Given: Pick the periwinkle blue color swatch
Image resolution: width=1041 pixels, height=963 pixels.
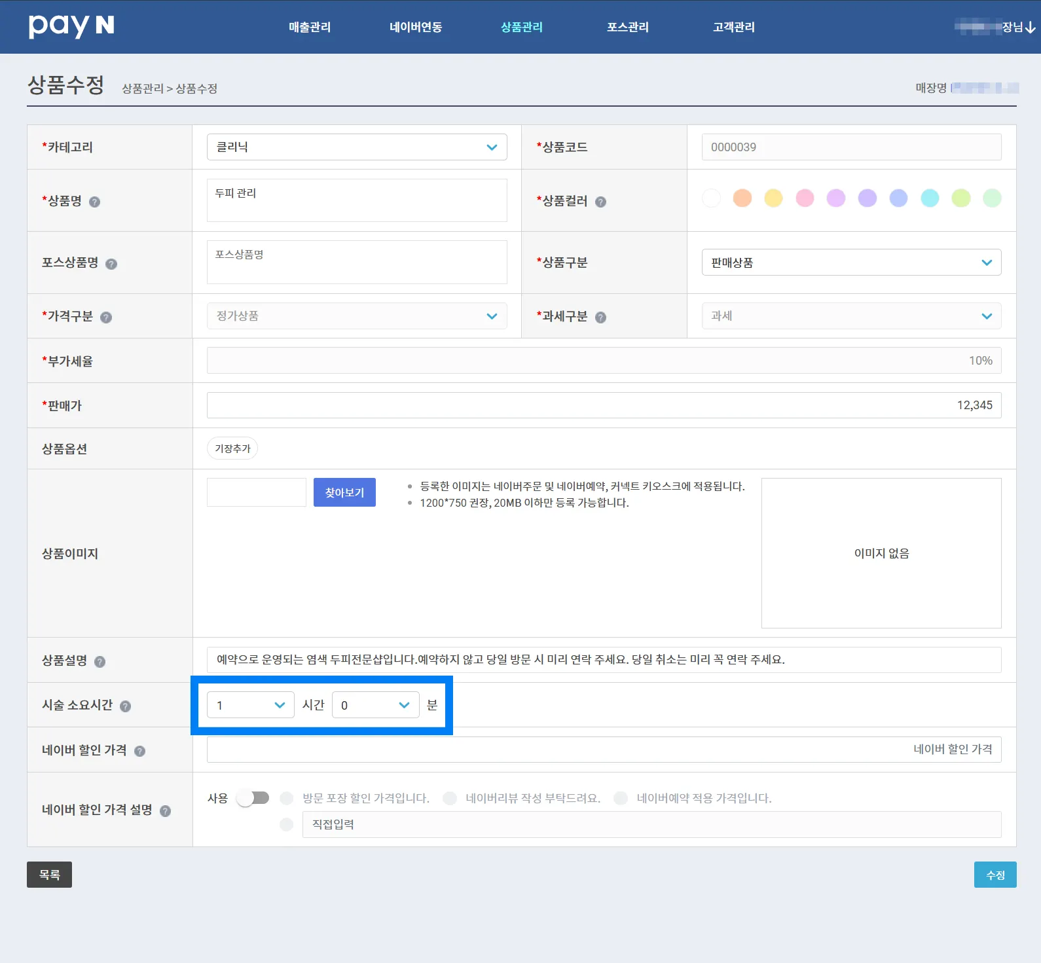Looking at the screenshot, I should pyautogui.click(x=899, y=198).
